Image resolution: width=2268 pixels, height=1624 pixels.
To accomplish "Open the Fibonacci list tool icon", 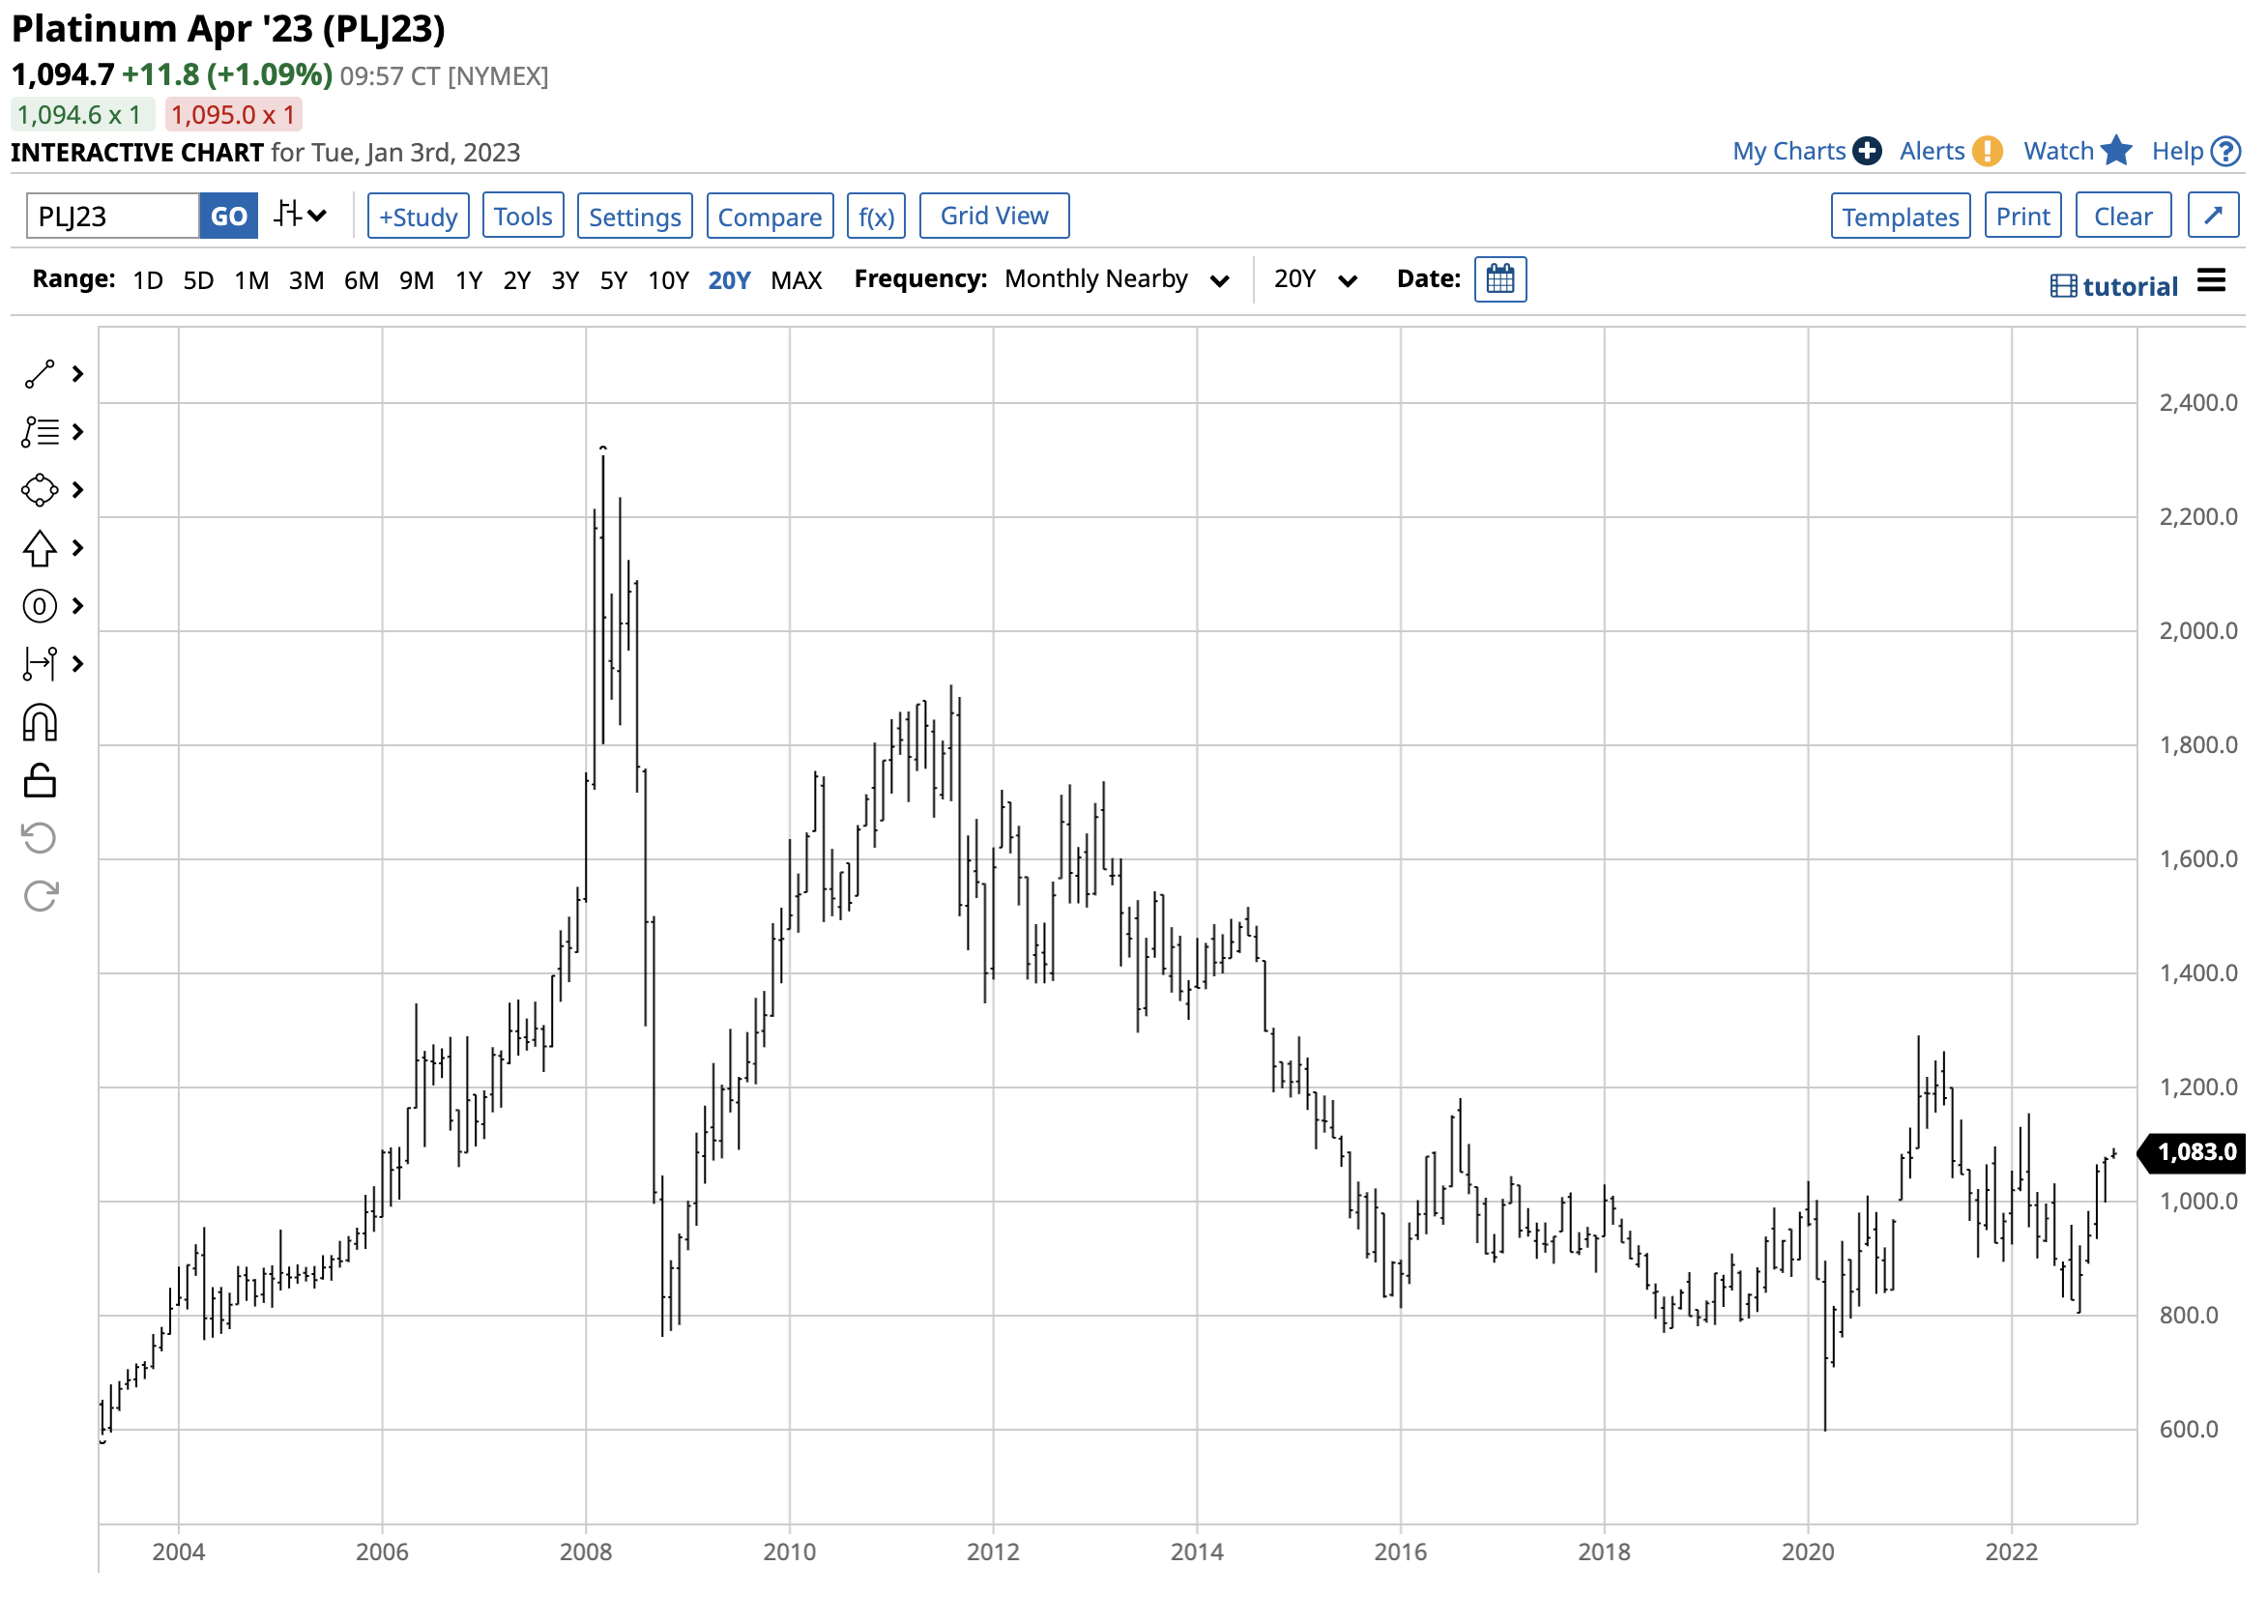I will click(x=40, y=433).
